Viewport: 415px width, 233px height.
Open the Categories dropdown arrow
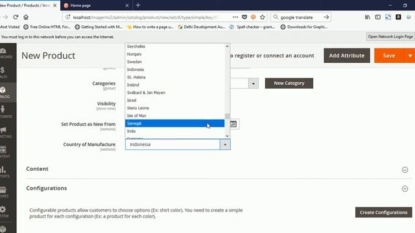pos(254,83)
